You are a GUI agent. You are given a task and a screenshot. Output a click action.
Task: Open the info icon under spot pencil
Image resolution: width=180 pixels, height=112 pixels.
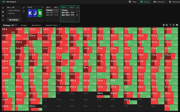click(24, 11)
